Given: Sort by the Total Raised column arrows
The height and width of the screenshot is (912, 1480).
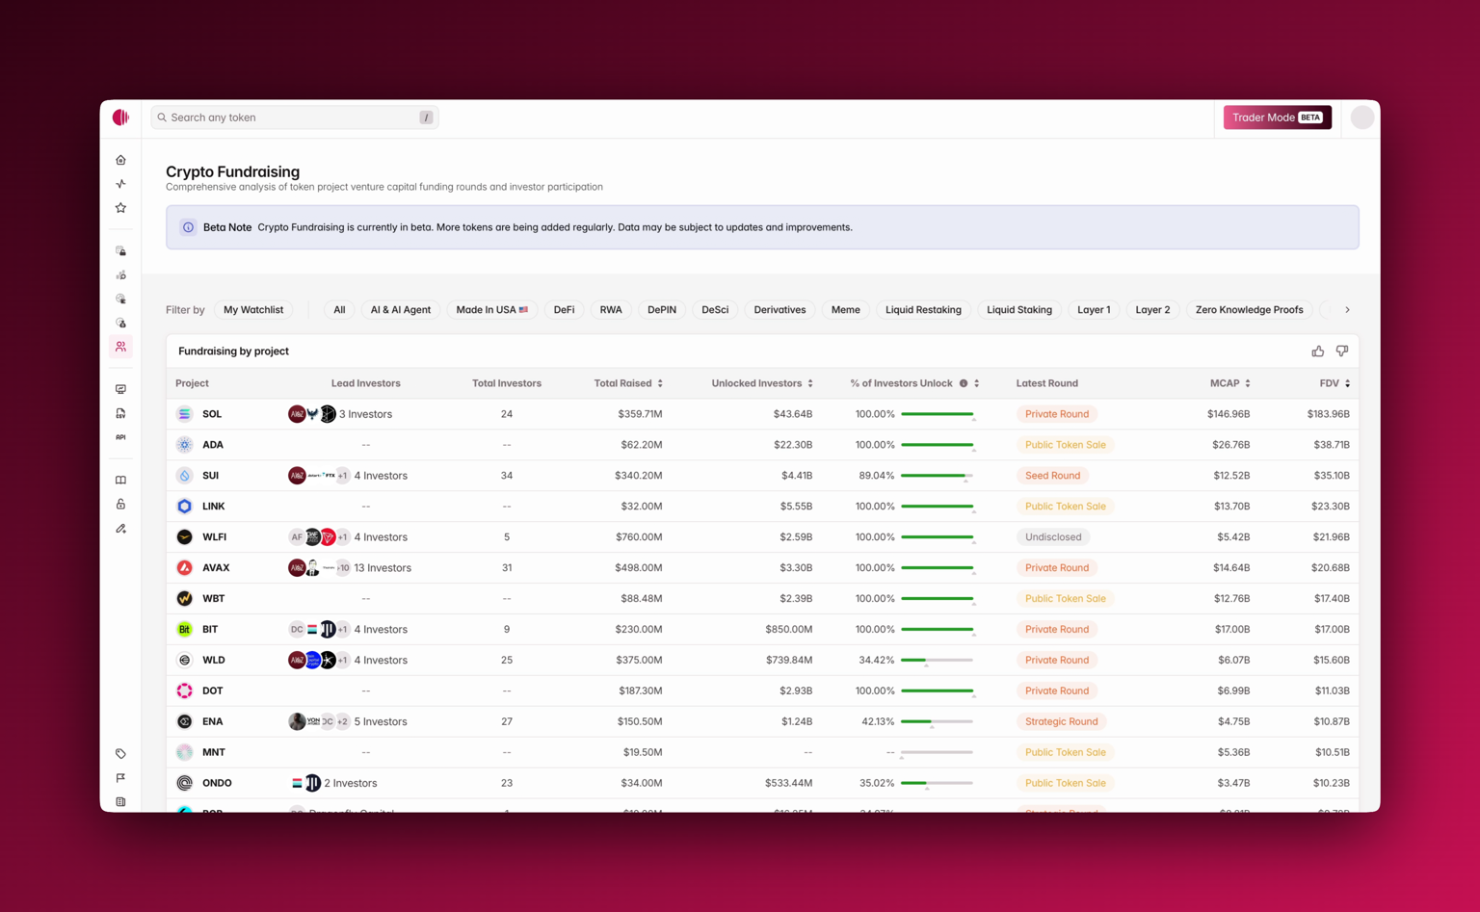Looking at the screenshot, I should click(660, 383).
